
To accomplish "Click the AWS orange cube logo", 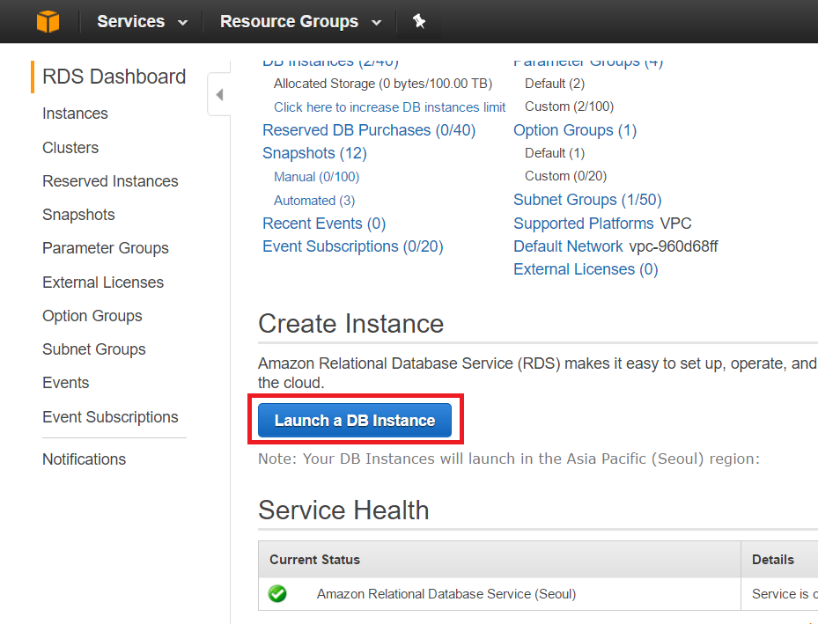I will (48, 21).
